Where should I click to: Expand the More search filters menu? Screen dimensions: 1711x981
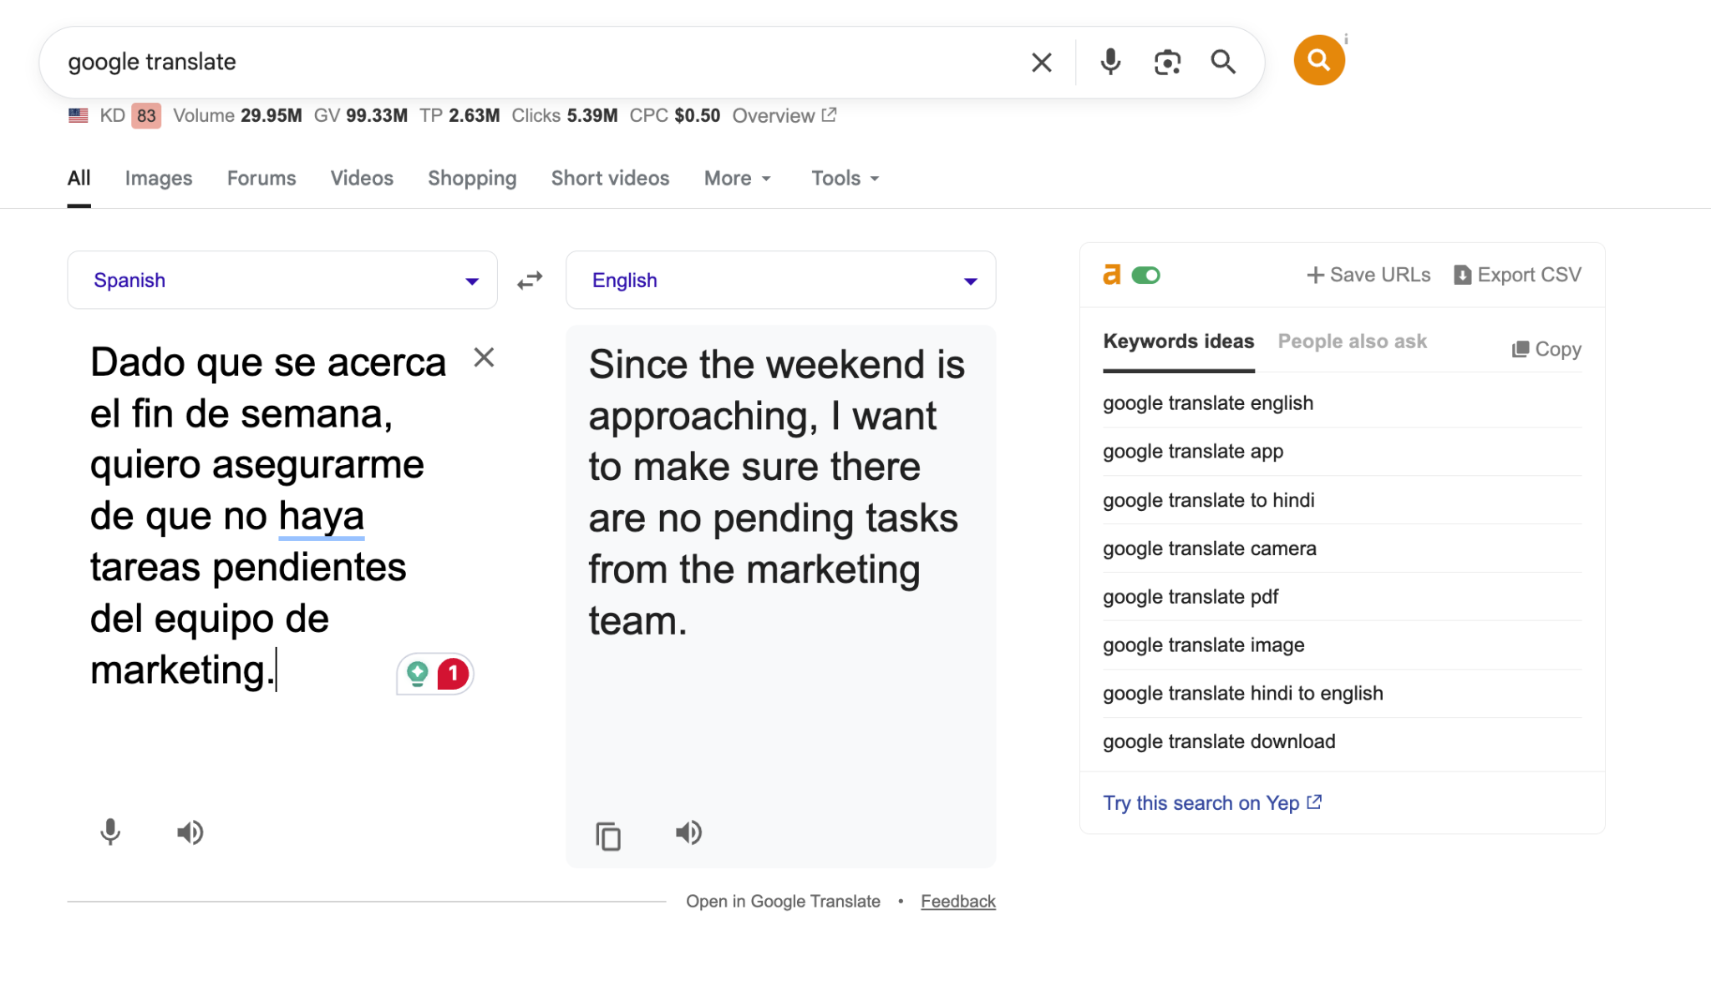(x=737, y=179)
